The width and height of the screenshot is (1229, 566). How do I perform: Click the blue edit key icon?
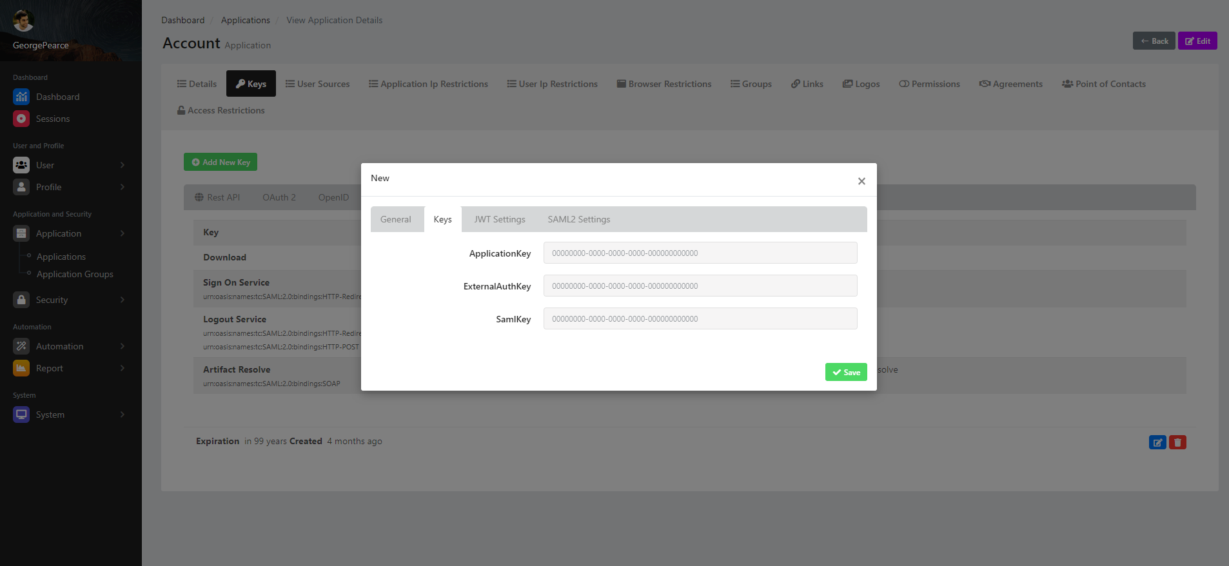point(1157,442)
